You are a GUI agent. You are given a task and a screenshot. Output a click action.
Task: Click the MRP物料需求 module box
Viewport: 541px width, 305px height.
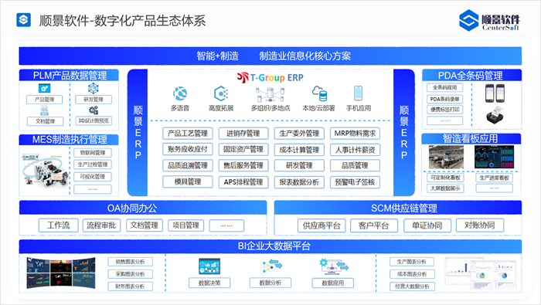coord(355,134)
